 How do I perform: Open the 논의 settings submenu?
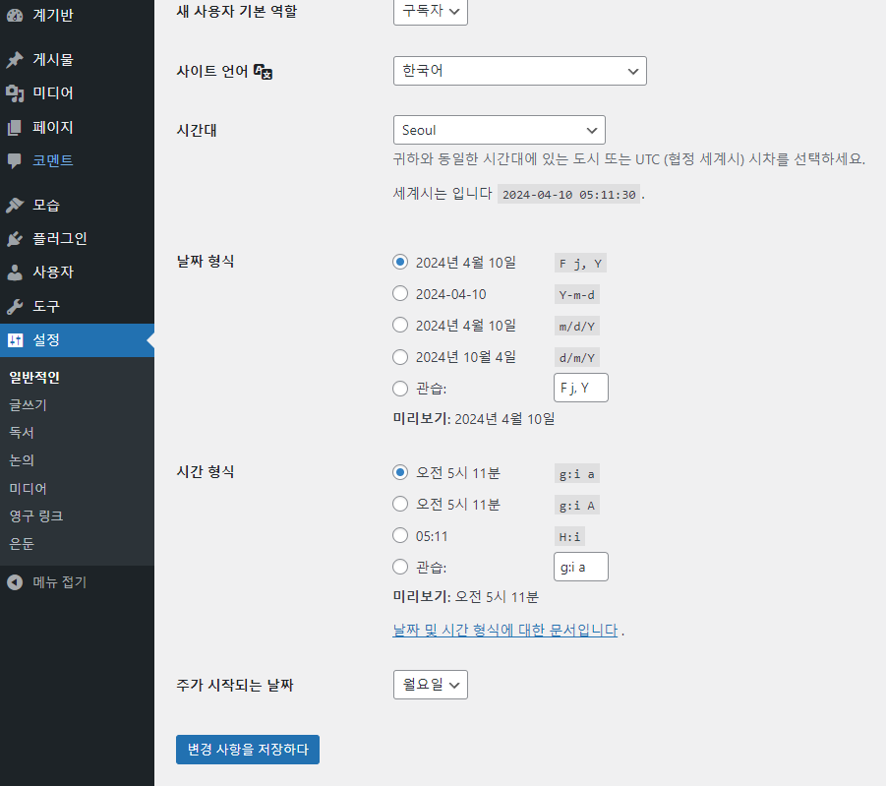(x=22, y=460)
